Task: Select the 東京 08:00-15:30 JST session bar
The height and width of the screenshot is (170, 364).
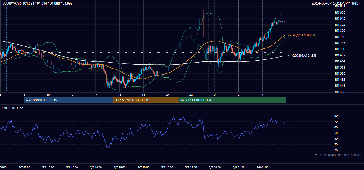Action: pyautogui.click(x=68, y=100)
